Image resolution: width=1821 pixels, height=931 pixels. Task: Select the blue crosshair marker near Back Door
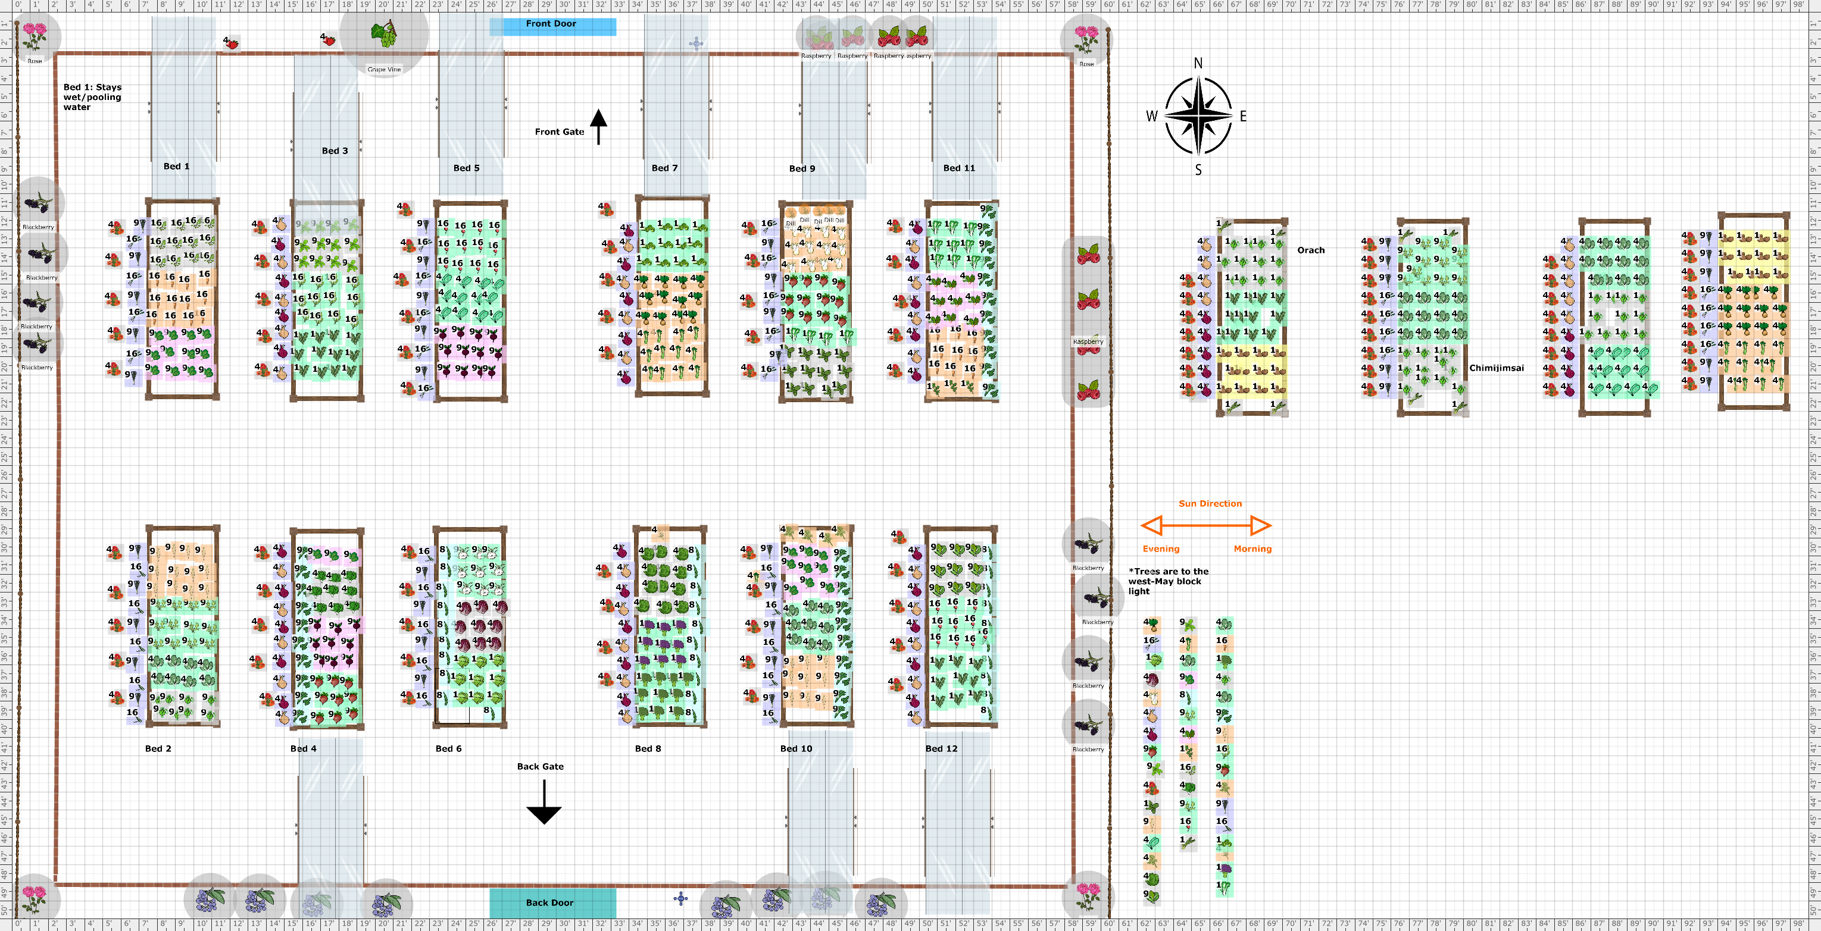[x=681, y=898]
